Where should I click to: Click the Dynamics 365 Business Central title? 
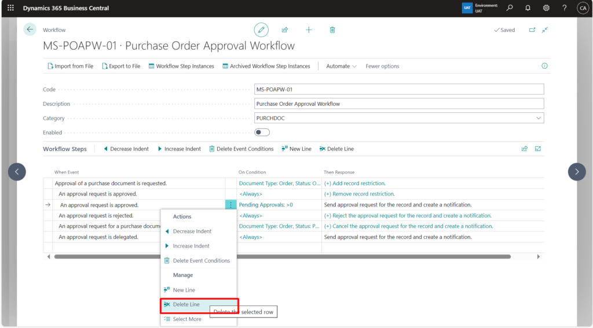click(x=66, y=8)
